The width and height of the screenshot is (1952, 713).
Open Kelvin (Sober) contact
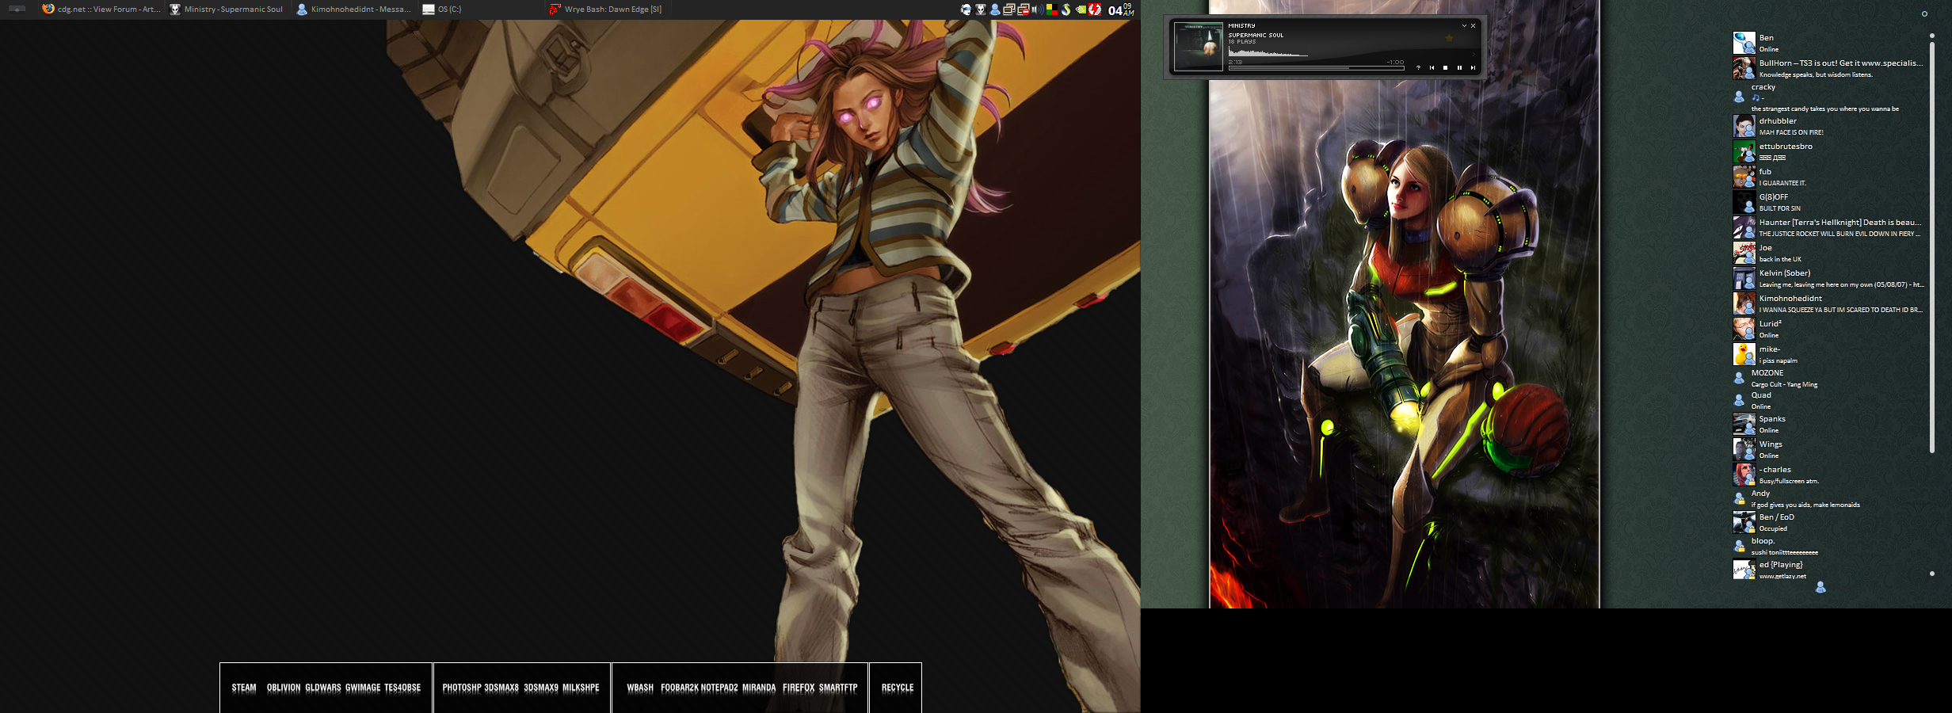pyautogui.click(x=1828, y=278)
